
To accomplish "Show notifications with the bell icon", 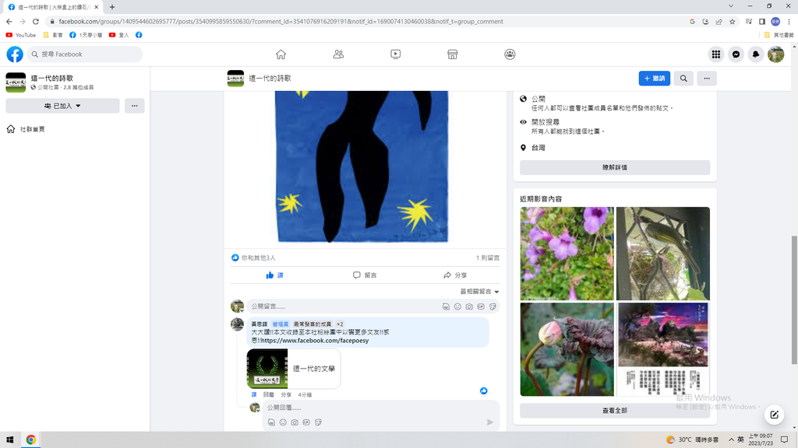I will pos(755,54).
